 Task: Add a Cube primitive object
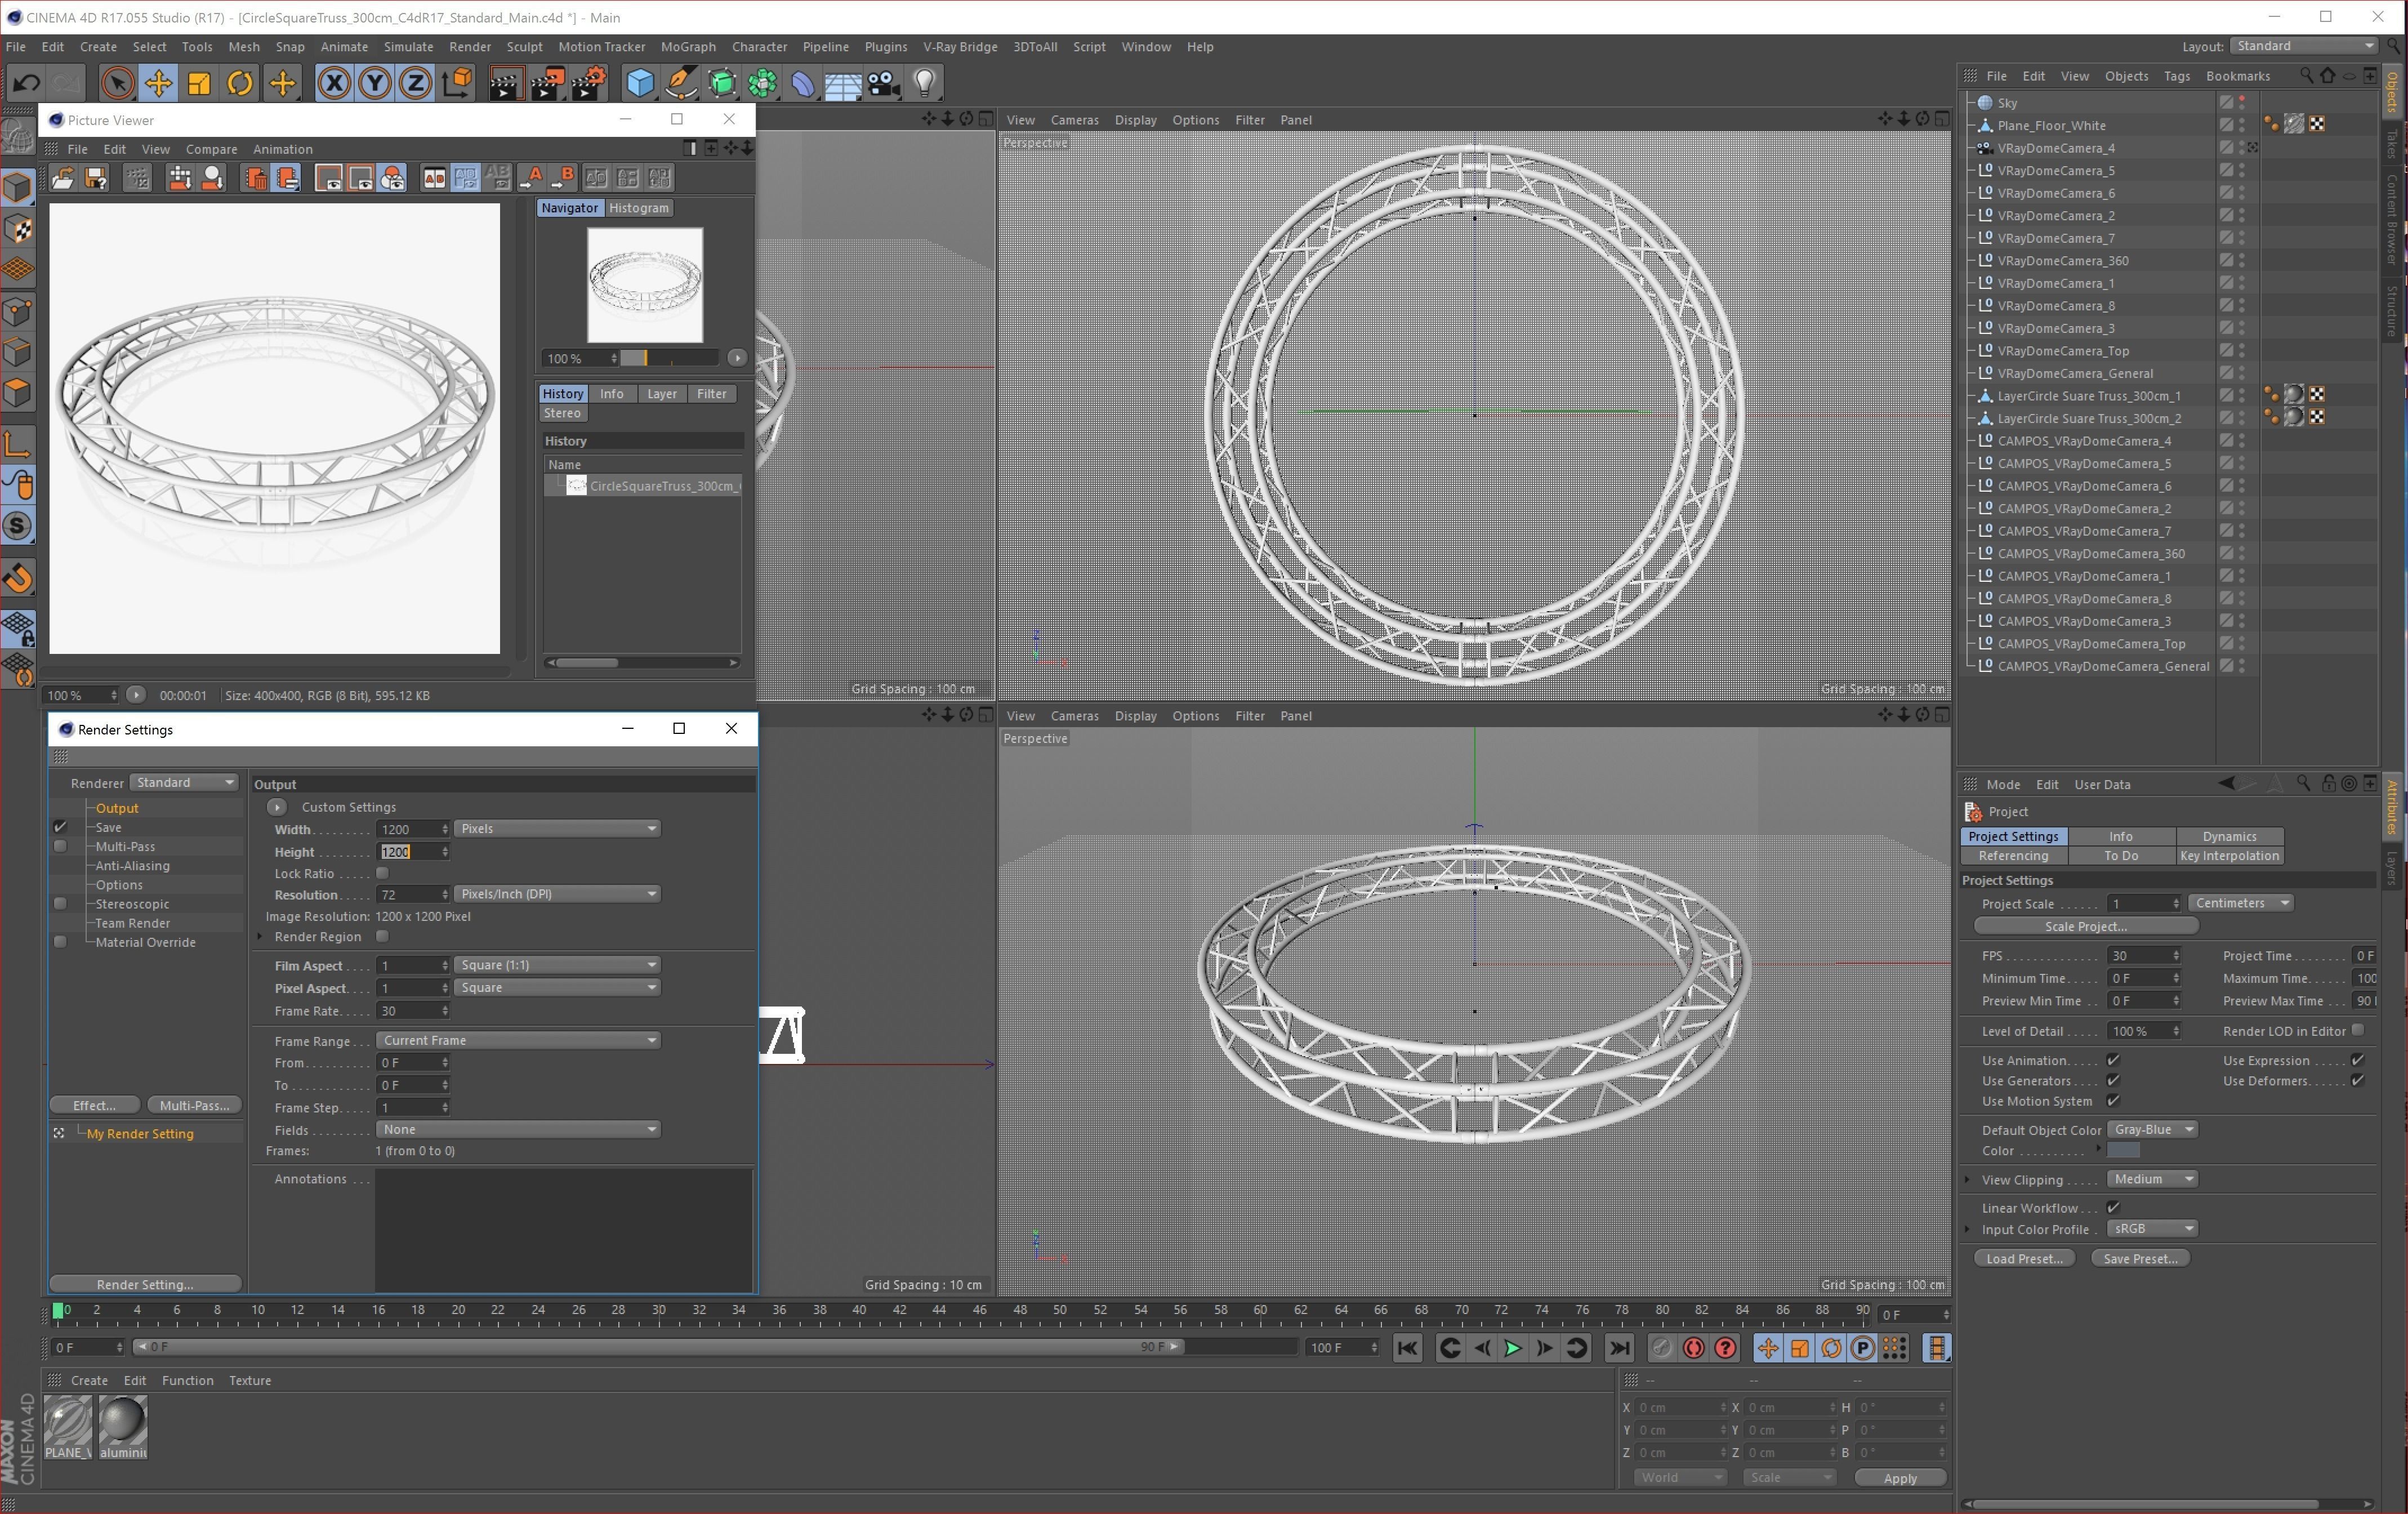click(639, 83)
